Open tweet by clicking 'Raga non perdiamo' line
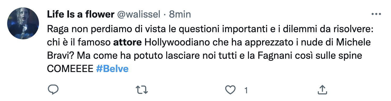391x101 pixels. (210, 30)
